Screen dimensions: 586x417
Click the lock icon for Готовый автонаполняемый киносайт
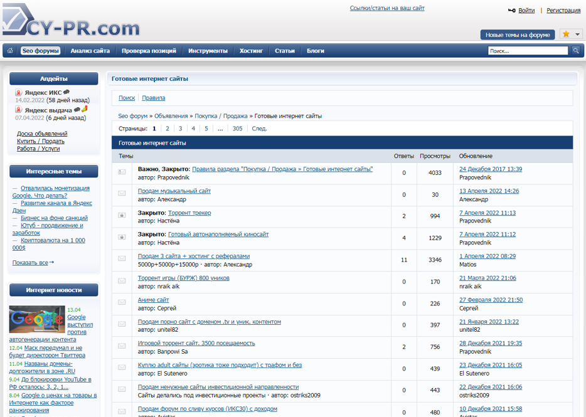tap(122, 237)
